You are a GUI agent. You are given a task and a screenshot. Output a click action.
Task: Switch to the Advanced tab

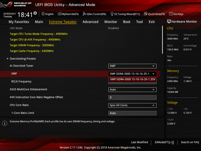coord(90,22)
